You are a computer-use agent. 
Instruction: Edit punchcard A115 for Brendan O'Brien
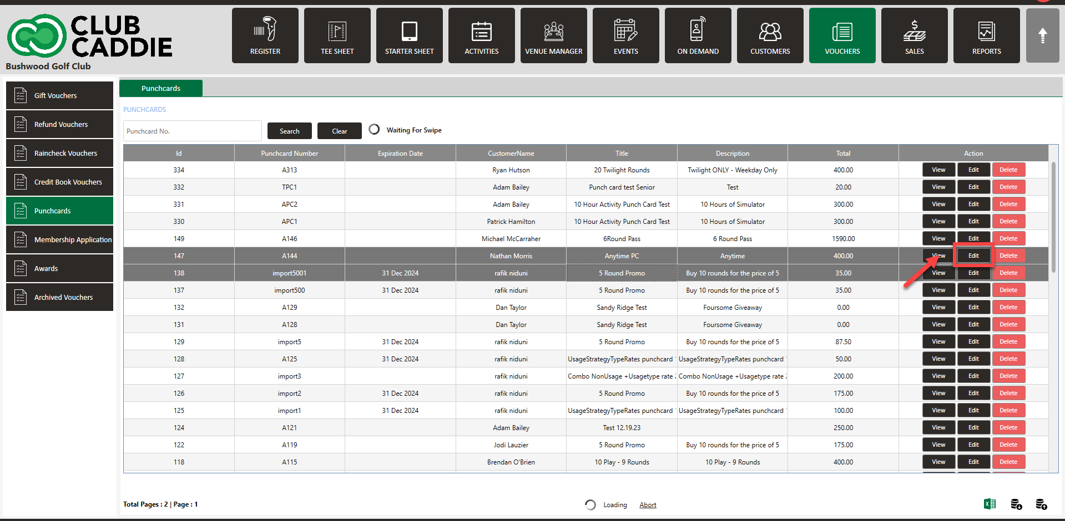pyautogui.click(x=973, y=462)
